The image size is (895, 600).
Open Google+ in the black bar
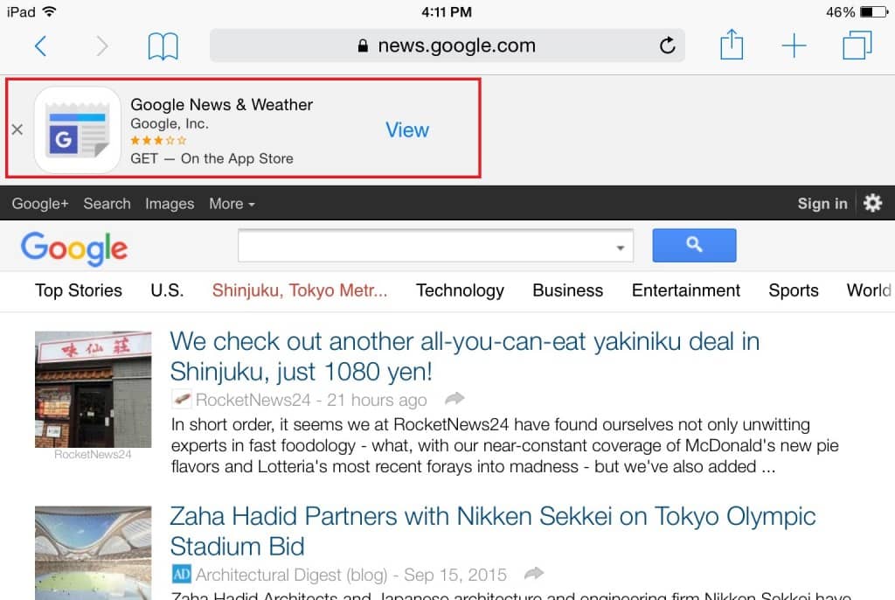pyautogui.click(x=40, y=204)
